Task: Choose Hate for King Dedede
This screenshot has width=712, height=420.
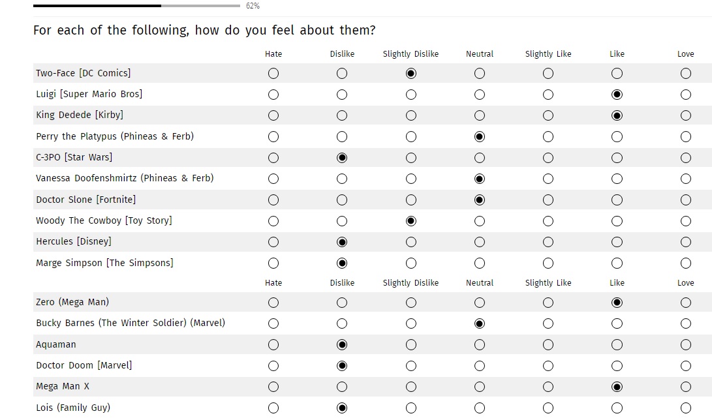Action: 273,115
